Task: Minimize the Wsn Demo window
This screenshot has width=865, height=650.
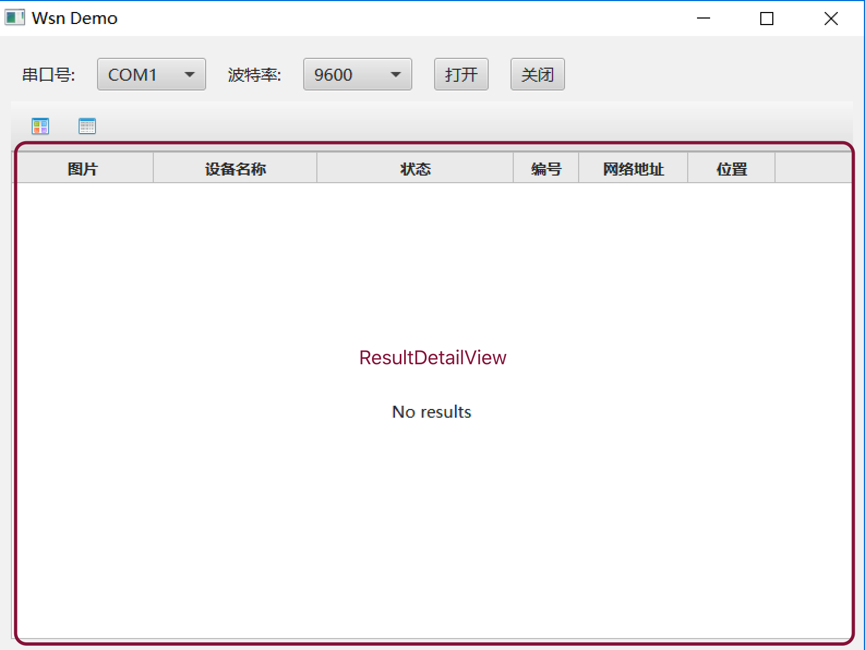Action: click(x=704, y=19)
